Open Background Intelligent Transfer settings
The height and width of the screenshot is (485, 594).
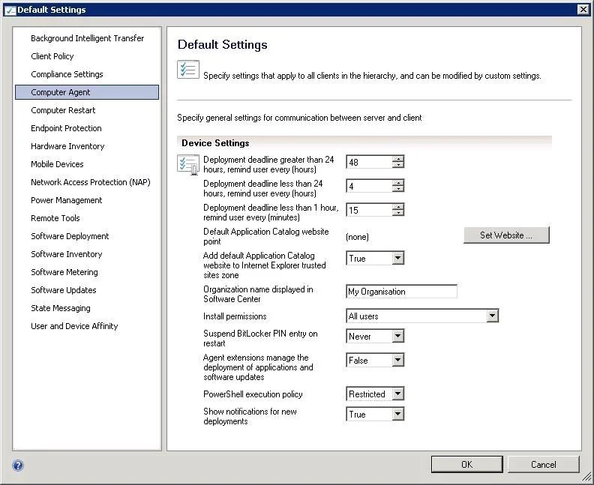pos(88,38)
